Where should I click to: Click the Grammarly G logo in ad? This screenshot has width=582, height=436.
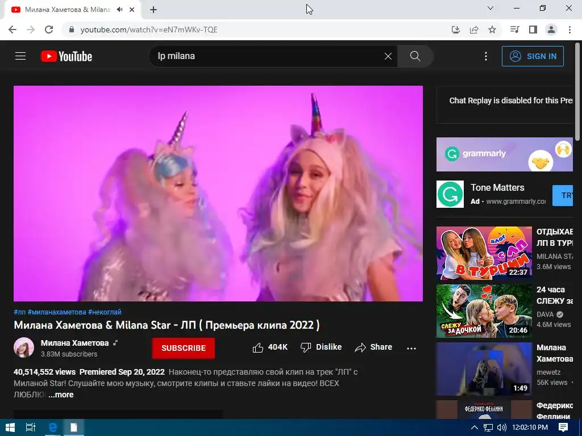(x=450, y=194)
